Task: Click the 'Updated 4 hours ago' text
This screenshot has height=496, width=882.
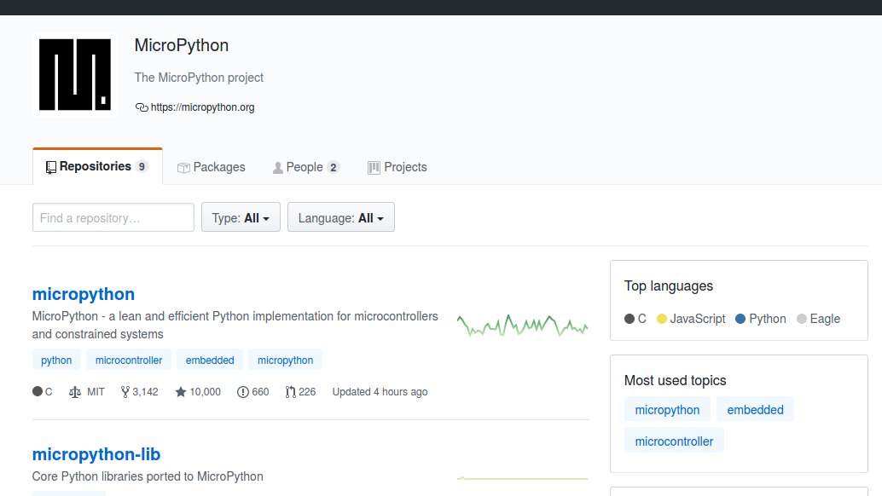Action: coord(380,392)
